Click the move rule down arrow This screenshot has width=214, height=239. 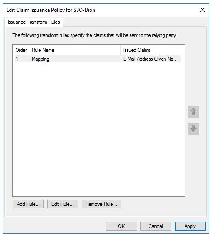tap(194, 129)
